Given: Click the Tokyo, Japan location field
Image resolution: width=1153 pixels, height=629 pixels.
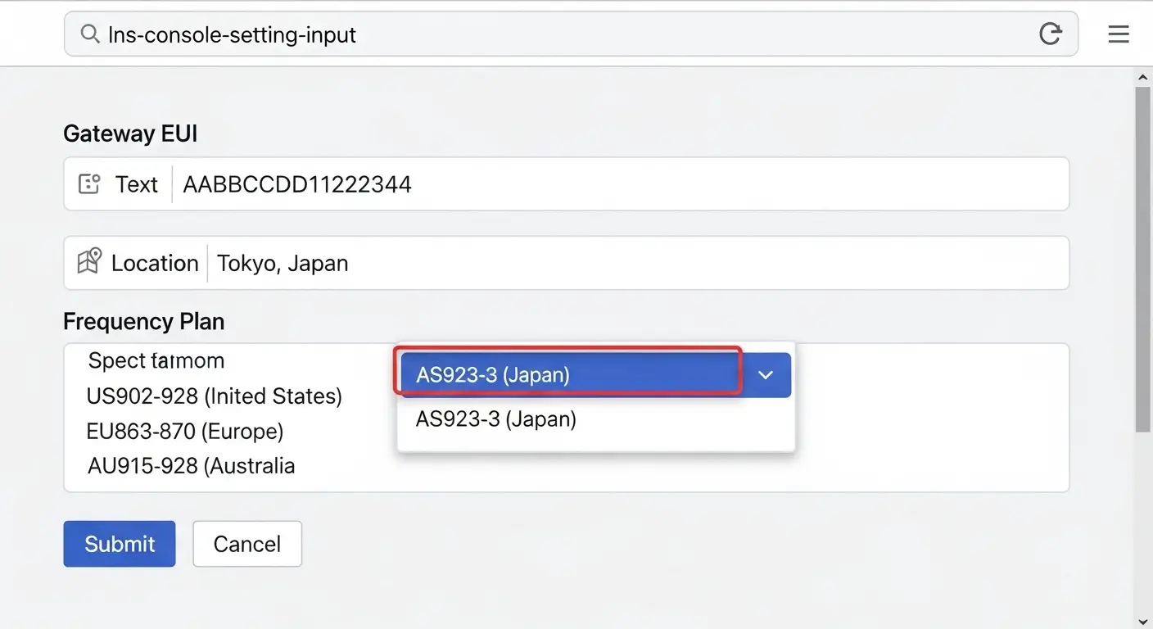Looking at the screenshot, I should click(637, 263).
